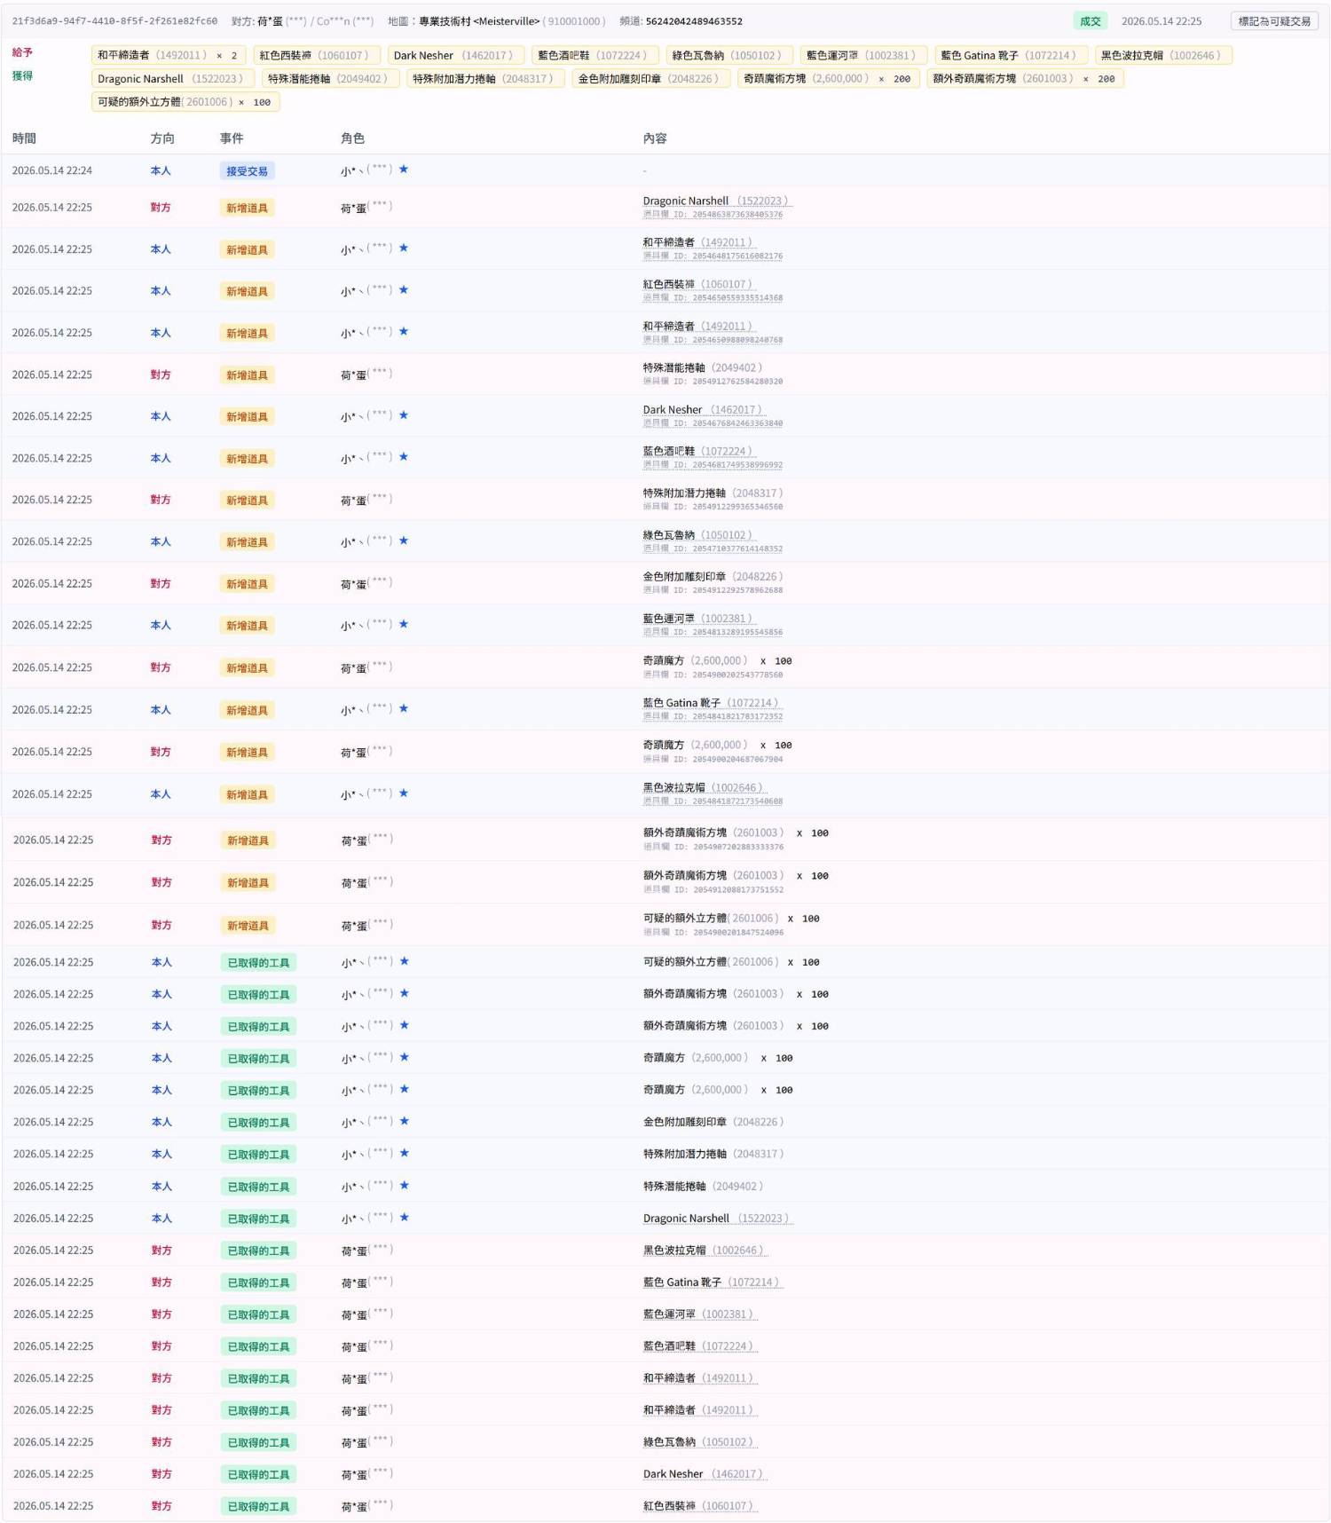Screen dimensions: 1331x1523
Task: Select the 金色附加雕刻印章 (2048226) chip at top
Action: (x=651, y=79)
